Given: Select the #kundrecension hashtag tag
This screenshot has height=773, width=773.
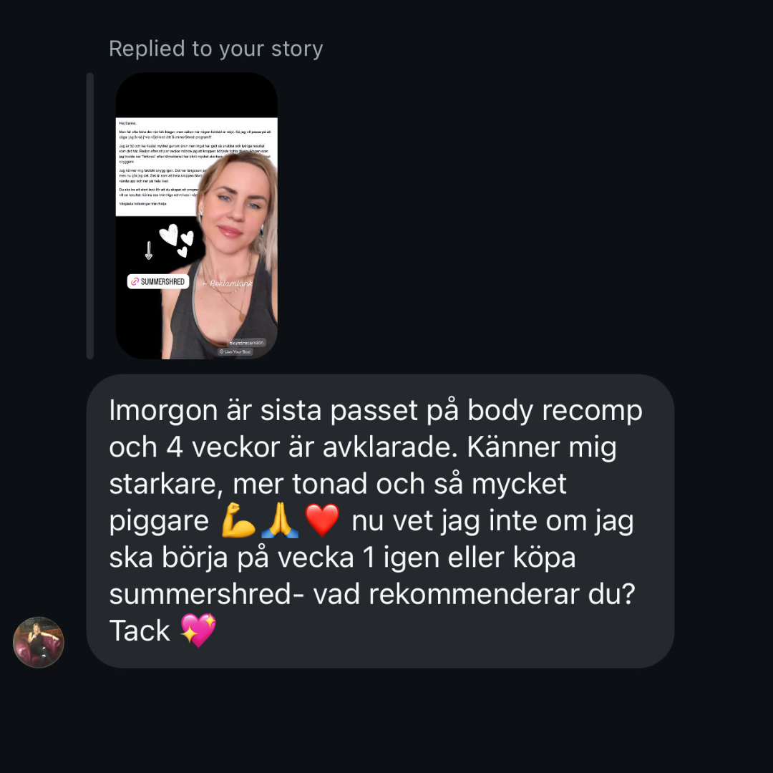Looking at the screenshot, I should pos(247,343).
